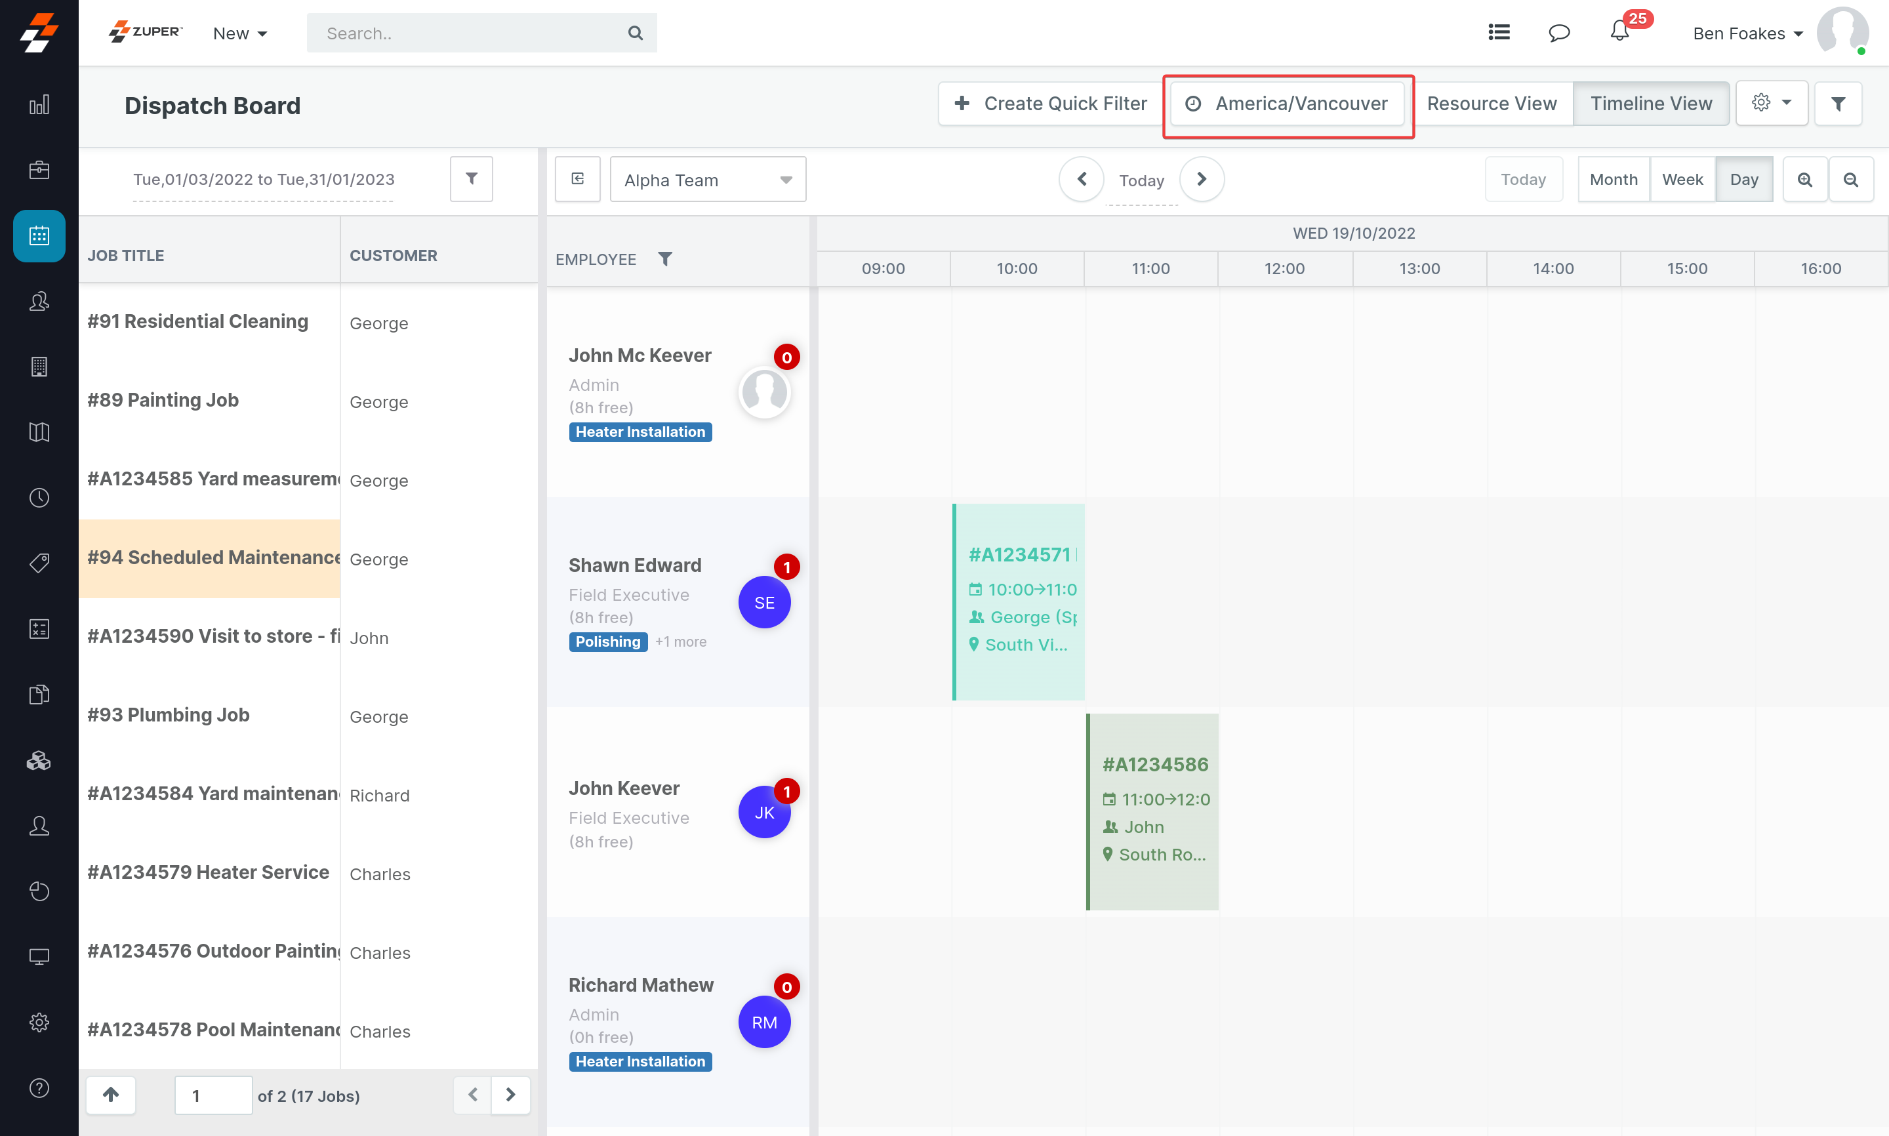The width and height of the screenshot is (1889, 1136).
Task: Select the Month view tab
Action: 1614,179
